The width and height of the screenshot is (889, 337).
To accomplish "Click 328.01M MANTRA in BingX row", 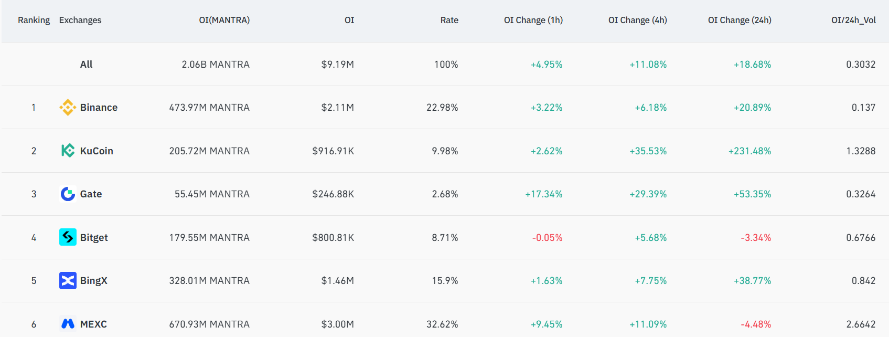I will point(209,281).
